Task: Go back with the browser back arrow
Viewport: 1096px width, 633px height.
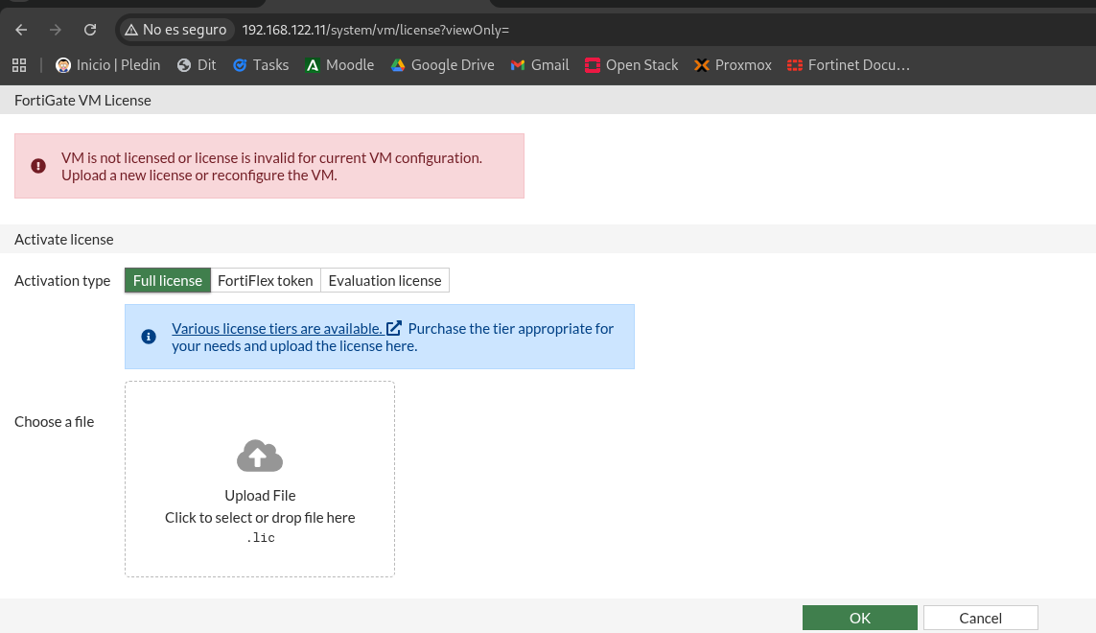Action: coord(21,30)
